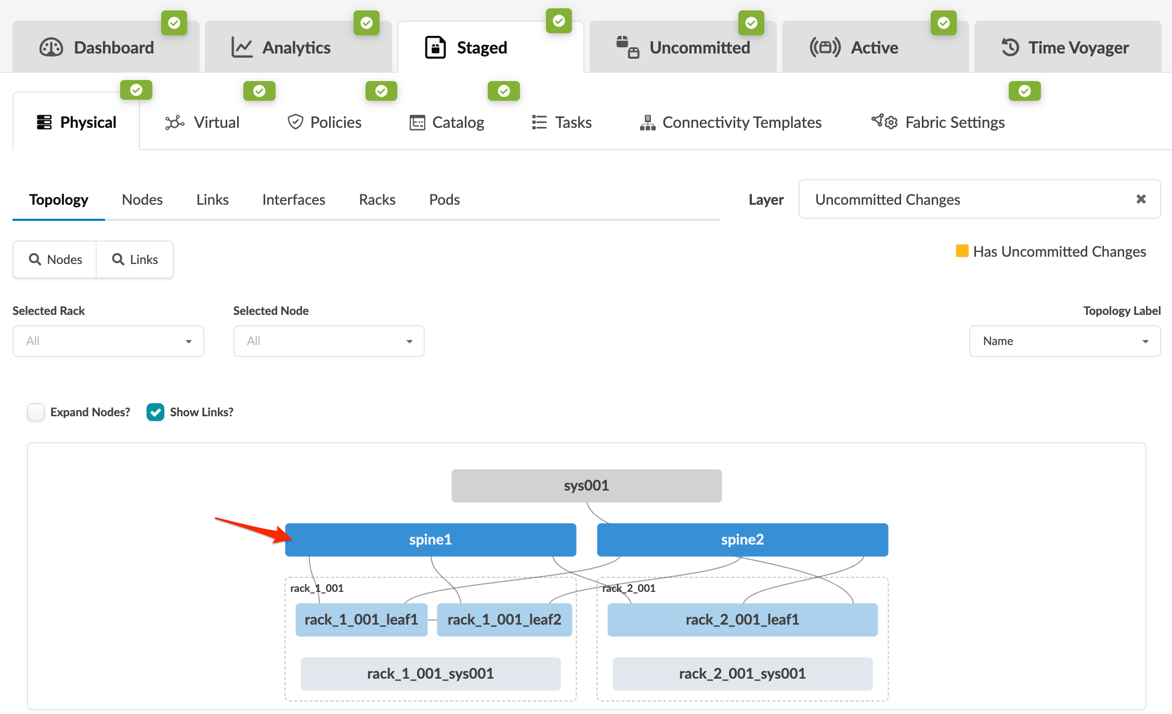Viewport: 1172px width, 714px height.
Task: Enable the Expand Nodes checkbox
Action: pos(36,412)
